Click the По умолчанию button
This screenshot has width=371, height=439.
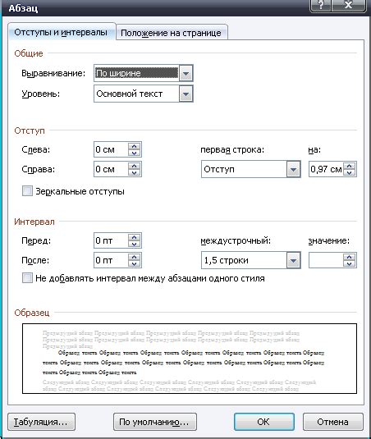[155, 422]
